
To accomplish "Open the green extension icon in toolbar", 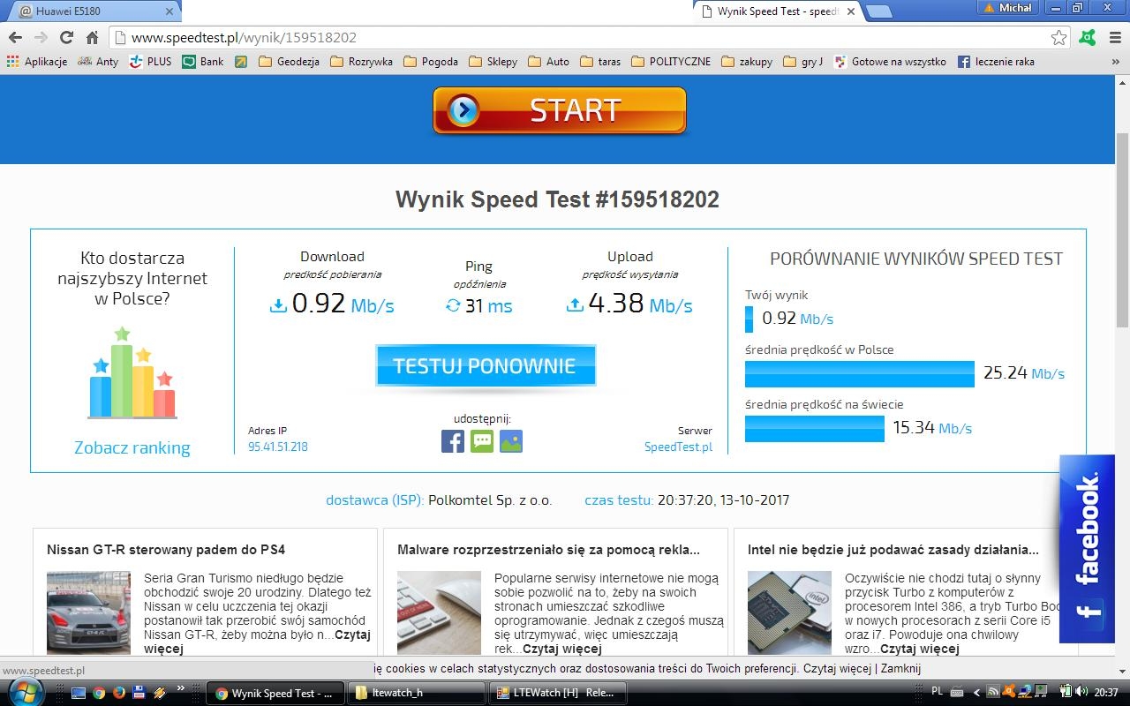I will pos(1088,38).
